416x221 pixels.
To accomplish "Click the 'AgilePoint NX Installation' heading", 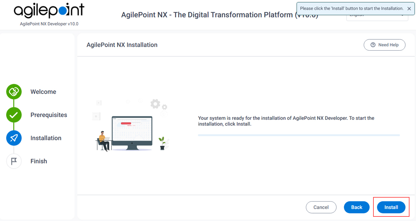I will 122,45.
